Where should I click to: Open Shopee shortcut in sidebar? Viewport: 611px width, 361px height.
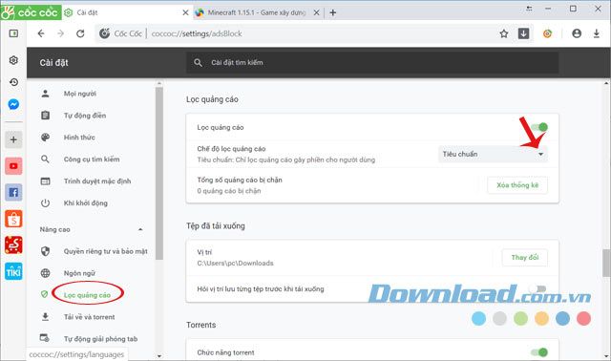(x=13, y=219)
